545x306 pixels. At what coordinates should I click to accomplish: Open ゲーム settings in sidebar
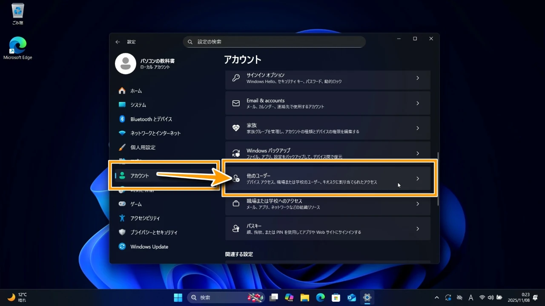(x=136, y=204)
